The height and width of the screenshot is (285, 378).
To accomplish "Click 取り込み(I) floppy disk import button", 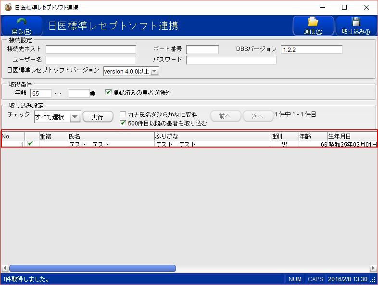I will tap(356, 26).
